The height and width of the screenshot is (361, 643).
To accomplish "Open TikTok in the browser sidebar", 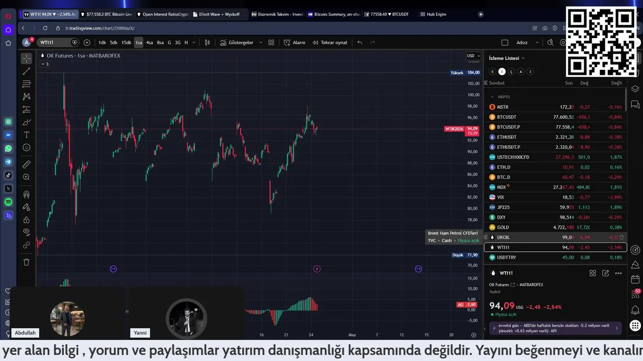I will click(9, 175).
